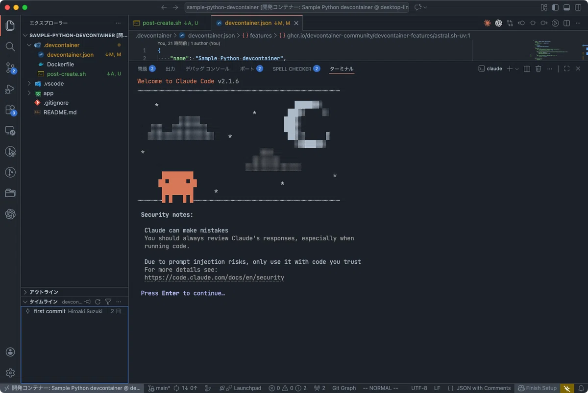Toggle the secondary side bar visibility
588x393 pixels.
coord(578,7)
